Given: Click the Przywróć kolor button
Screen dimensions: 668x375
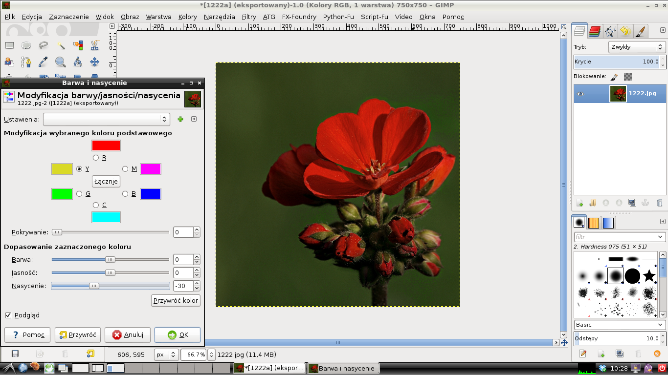Looking at the screenshot, I should pyautogui.click(x=176, y=300).
